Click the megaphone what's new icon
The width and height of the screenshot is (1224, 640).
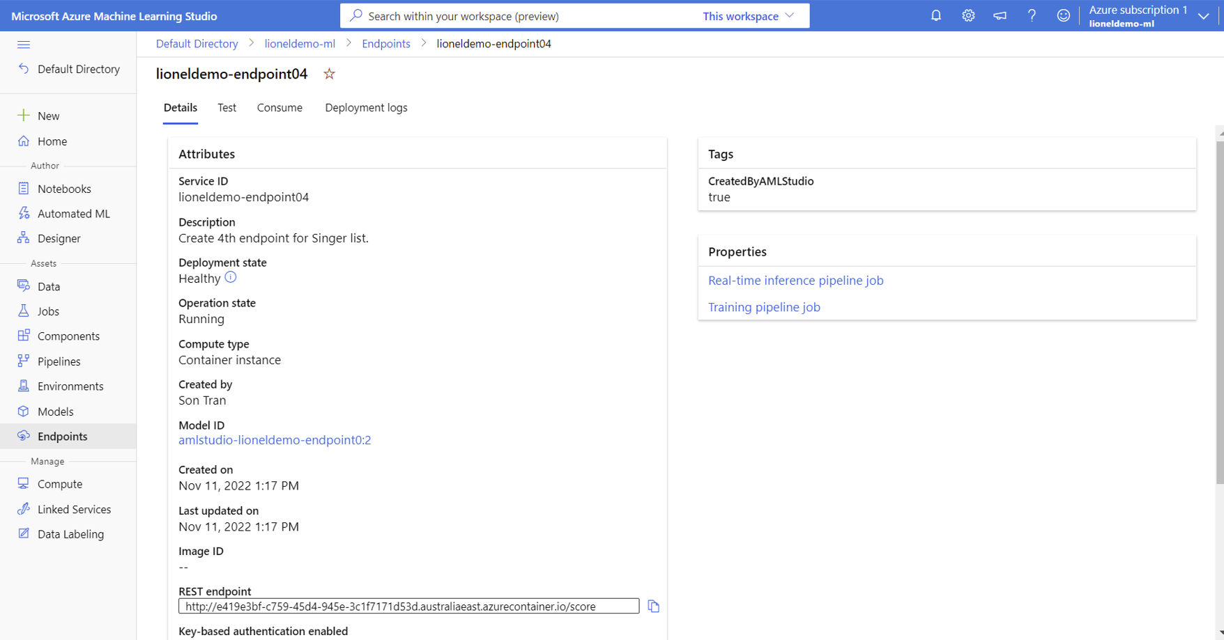pos(1000,15)
